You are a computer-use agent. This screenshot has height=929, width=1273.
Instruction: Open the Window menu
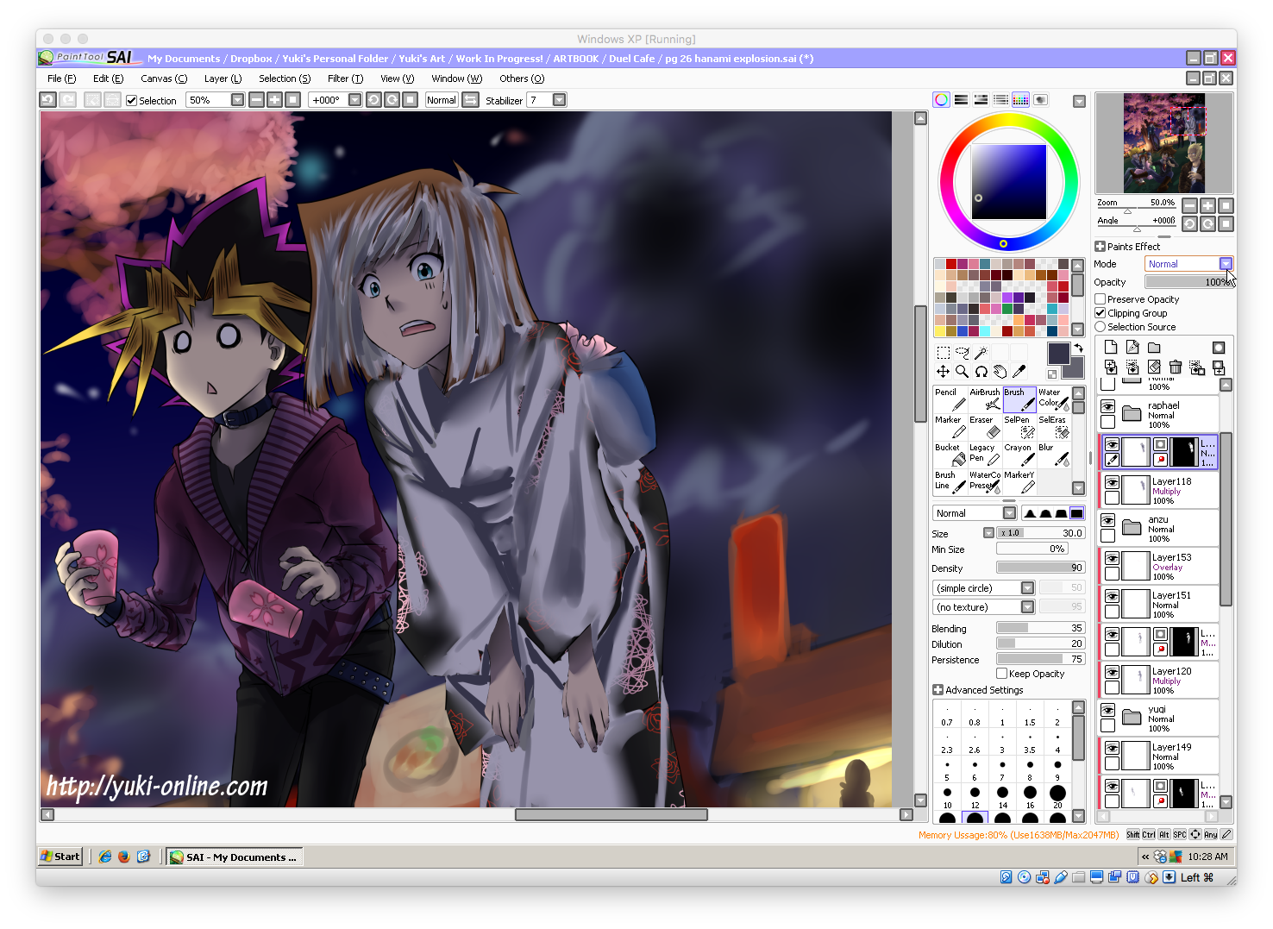click(456, 78)
